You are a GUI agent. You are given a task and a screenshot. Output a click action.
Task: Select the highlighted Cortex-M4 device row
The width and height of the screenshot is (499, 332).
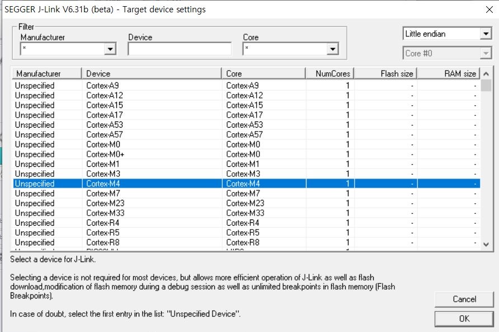[x=247, y=184]
